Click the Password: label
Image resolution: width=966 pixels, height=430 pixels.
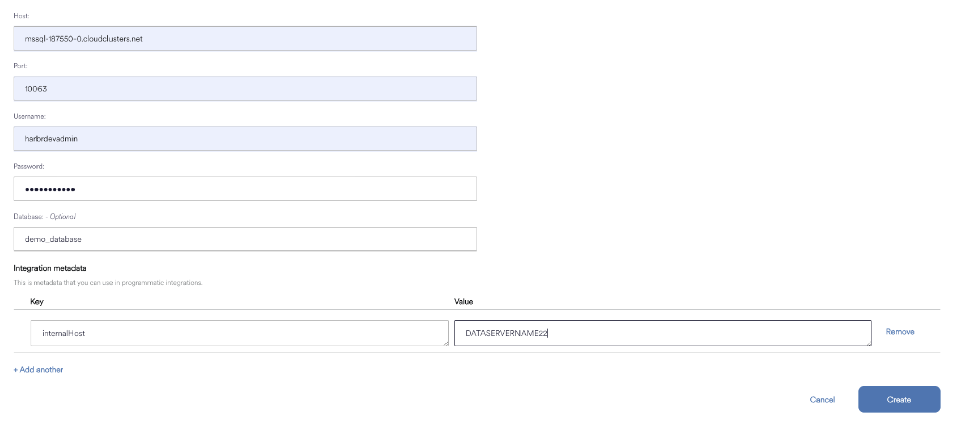pyautogui.click(x=29, y=166)
